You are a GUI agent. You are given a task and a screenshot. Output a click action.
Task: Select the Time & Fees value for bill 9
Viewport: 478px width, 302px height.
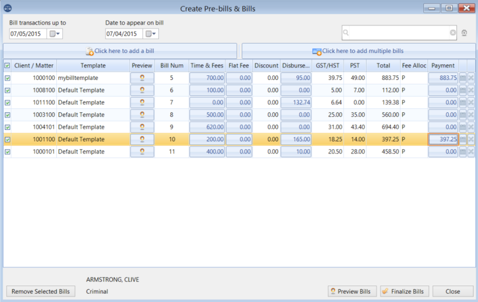[207, 127]
